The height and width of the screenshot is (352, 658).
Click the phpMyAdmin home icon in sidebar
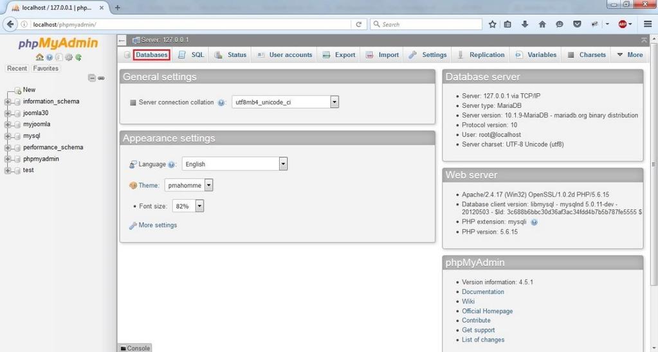point(39,57)
